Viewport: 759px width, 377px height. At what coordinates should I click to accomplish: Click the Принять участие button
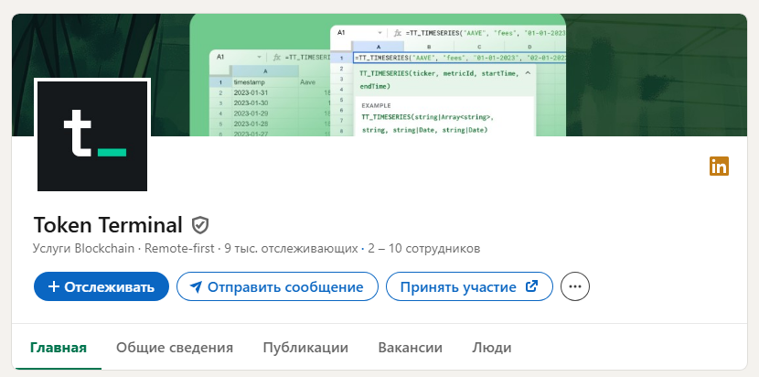[469, 286]
